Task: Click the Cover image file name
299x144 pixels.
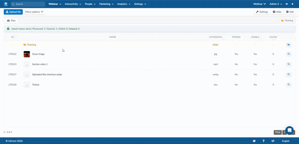Action: click(38, 54)
